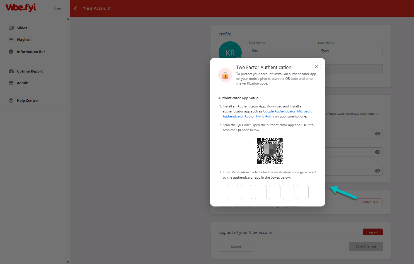Click the 'Your Account' header title
This screenshot has width=414, height=264.
pos(97,8)
